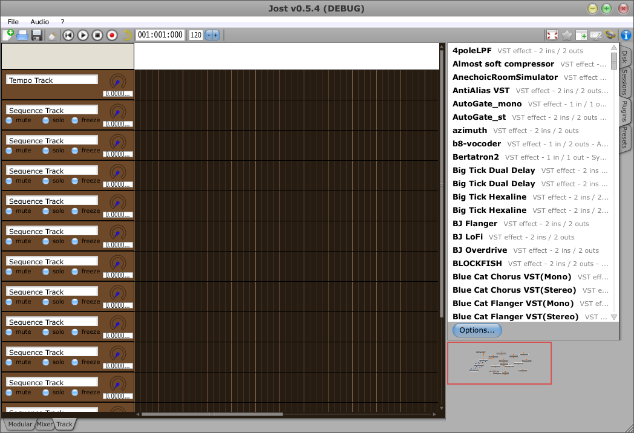The image size is (634, 433).
Task: Mute the first Sequence Track
Action: (9, 120)
